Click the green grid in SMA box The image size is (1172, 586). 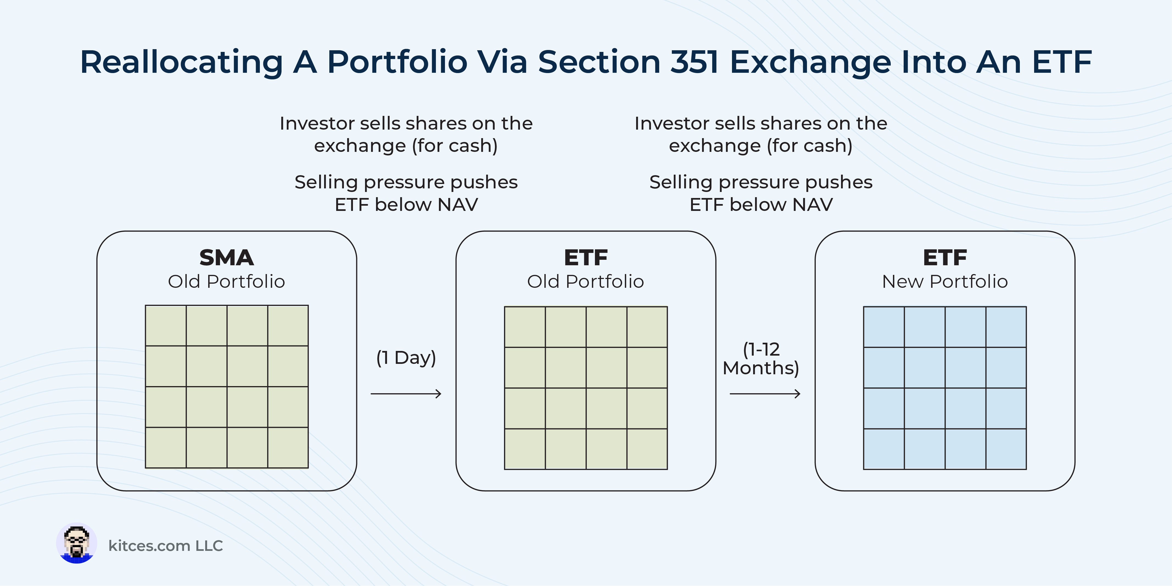(x=227, y=386)
